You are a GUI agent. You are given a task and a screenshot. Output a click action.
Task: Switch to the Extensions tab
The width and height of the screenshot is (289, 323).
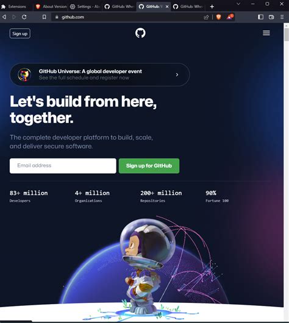(16, 7)
